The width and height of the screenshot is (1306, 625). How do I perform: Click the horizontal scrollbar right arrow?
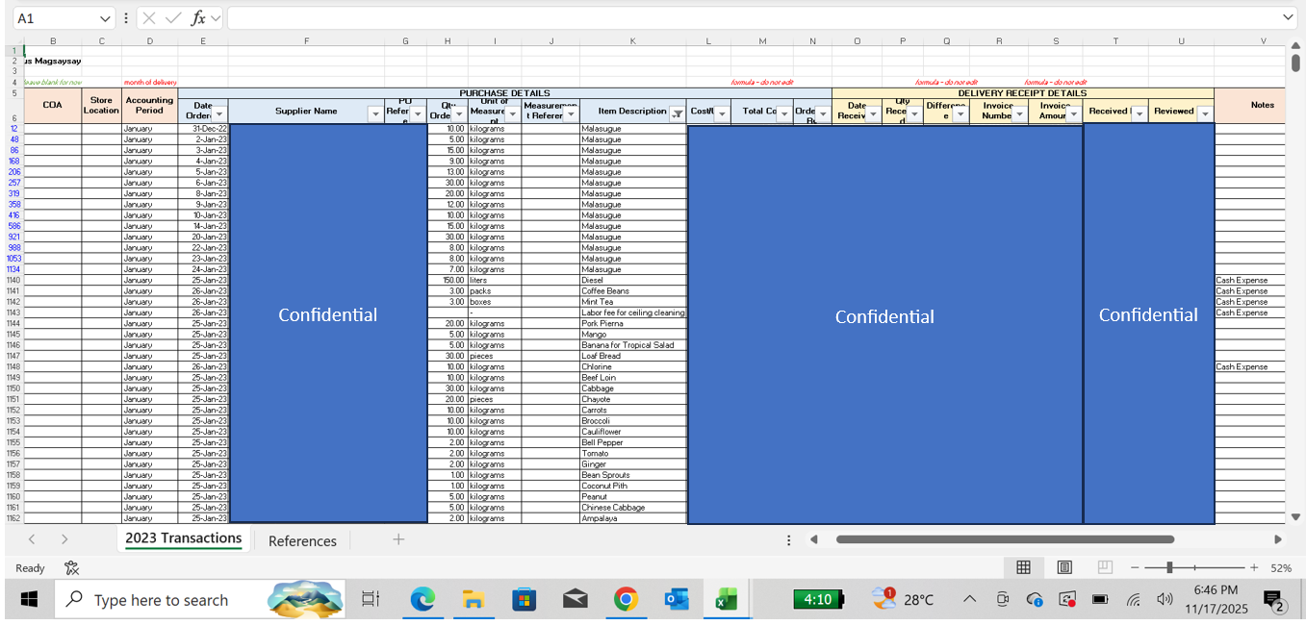1278,540
